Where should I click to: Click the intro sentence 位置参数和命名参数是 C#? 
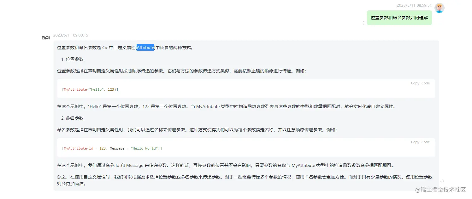[125, 48]
